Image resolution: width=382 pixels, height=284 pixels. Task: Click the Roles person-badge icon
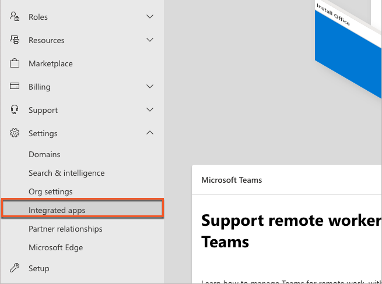pyautogui.click(x=15, y=16)
